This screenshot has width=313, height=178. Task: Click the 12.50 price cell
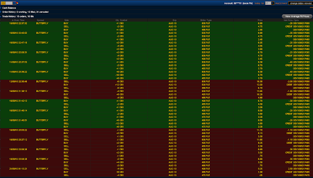click(260, 85)
